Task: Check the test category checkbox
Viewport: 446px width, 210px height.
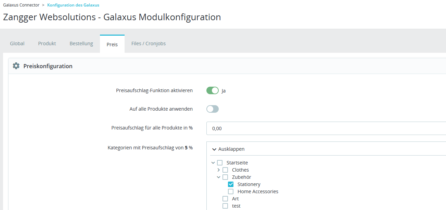Action: (225, 206)
